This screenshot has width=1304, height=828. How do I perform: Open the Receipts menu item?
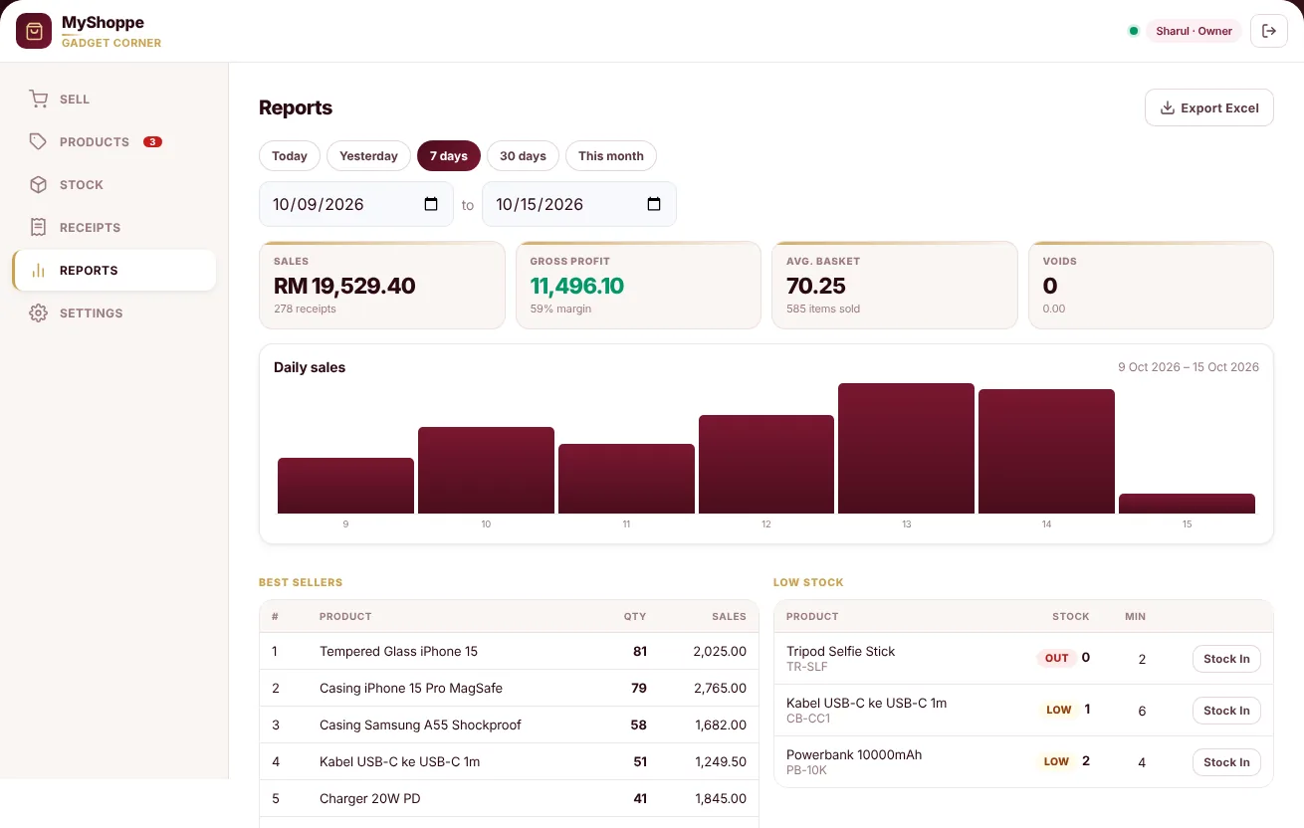(114, 228)
